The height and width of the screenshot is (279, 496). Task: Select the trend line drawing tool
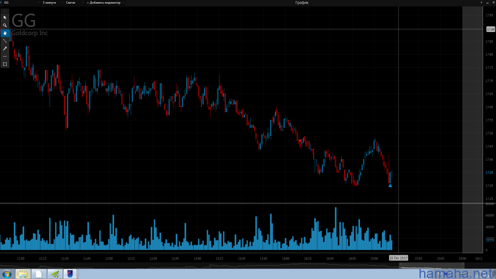pyautogui.click(x=5, y=41)
